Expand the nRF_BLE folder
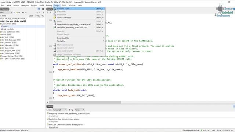The image size is (235, 132). [0, 37]
